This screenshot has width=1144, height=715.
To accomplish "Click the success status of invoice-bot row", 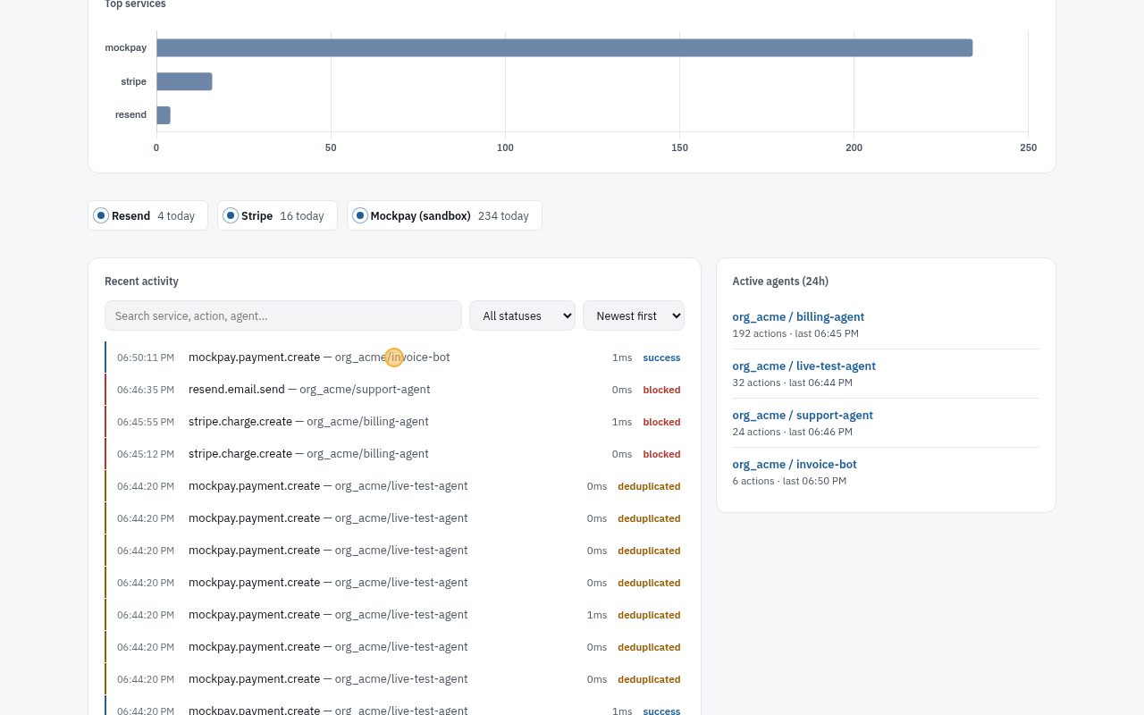I will [x=661, y=357].
